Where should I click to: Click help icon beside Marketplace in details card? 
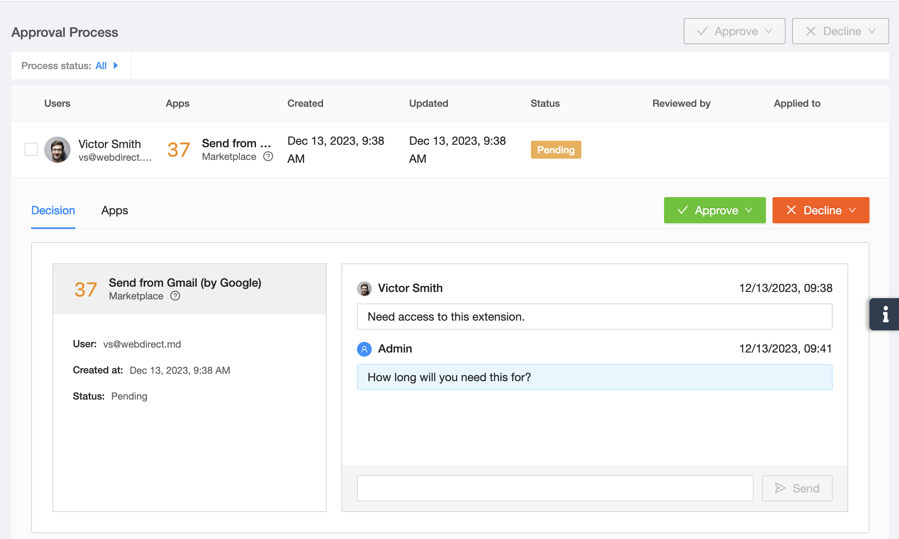[x=175, y=296]
